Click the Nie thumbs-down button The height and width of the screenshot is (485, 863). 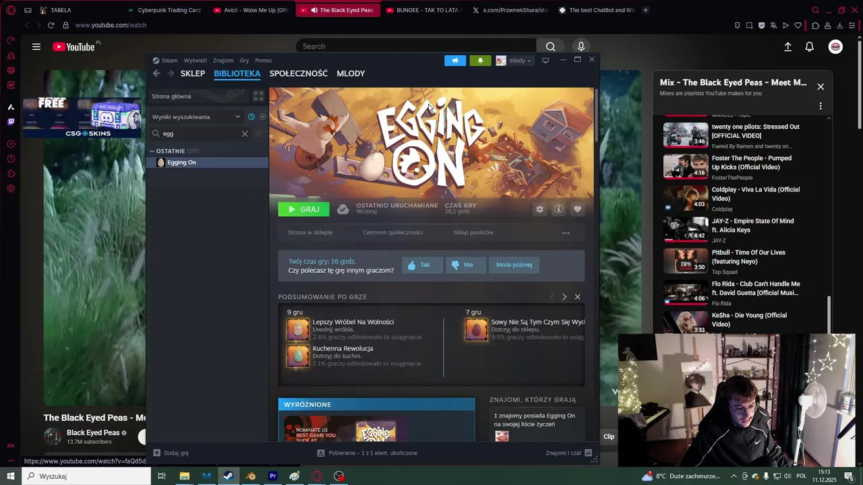465,265
